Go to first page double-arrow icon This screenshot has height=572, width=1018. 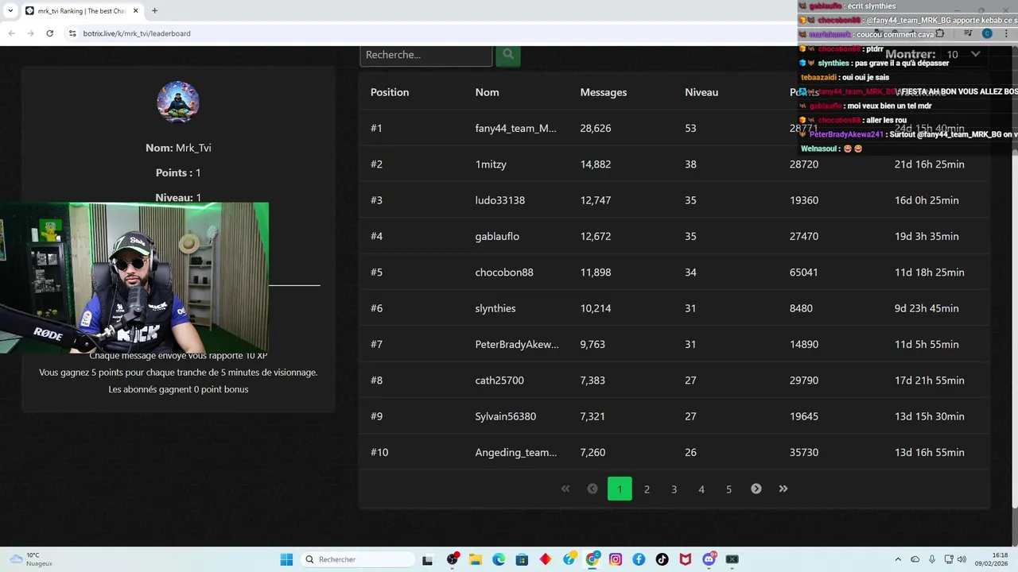[x=565, y=489]
